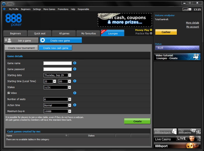This screenshot has height=151, width=204.
Task: Open the Play 888blackjack banner
Action: [165, 131]
